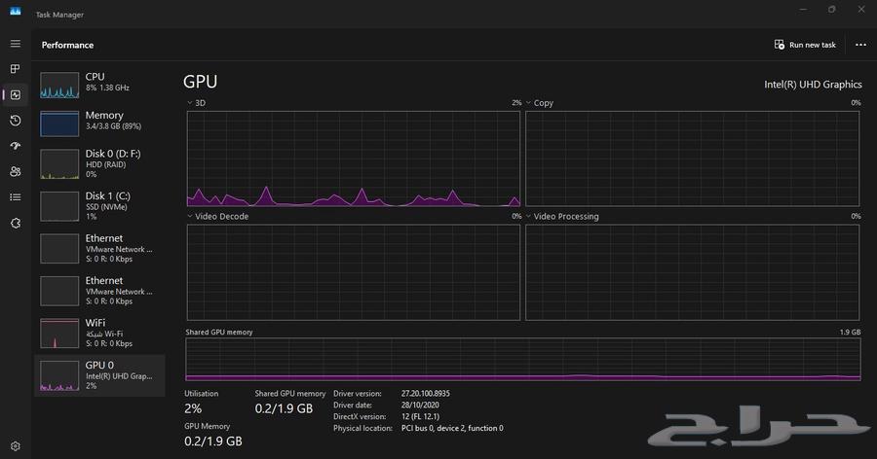This screenshot has height=459, width=877.
Task: Expand the 3D engine graph dropdown
Action: click(x=190, y=103)
